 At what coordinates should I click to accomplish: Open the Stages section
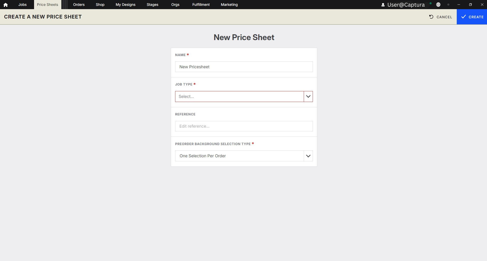coord(153,5)
